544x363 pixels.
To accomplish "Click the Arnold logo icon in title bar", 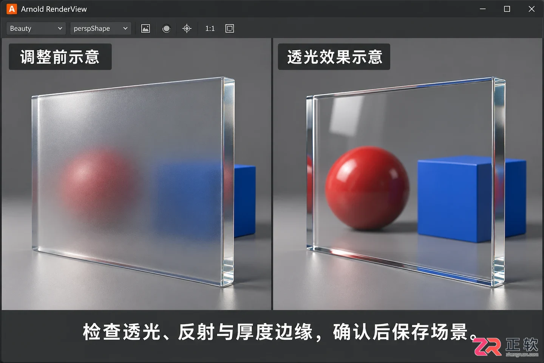I will tap(12, 9).
